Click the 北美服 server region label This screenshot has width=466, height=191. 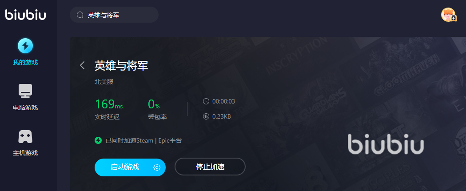point(104,82)
